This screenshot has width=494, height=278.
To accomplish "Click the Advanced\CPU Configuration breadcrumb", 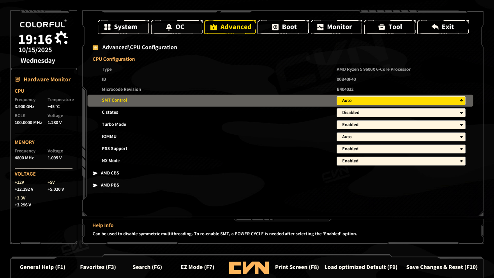I will click(139, 48).
